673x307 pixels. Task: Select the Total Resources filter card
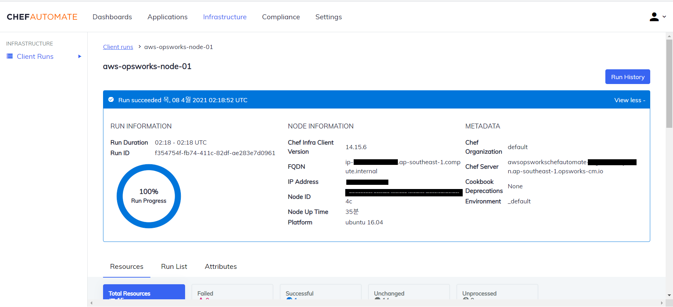pyautogui.click(x=144, y=292)
